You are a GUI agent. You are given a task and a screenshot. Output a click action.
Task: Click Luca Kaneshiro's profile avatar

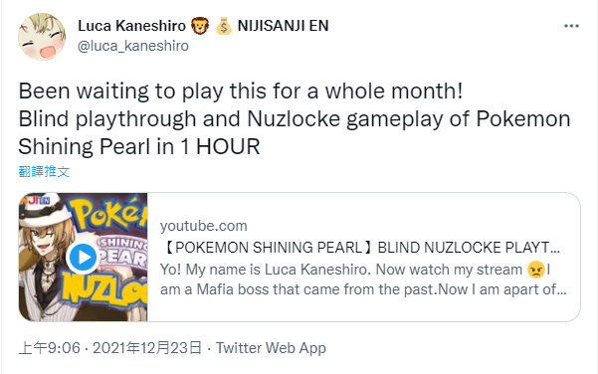(x=42, y=37)
